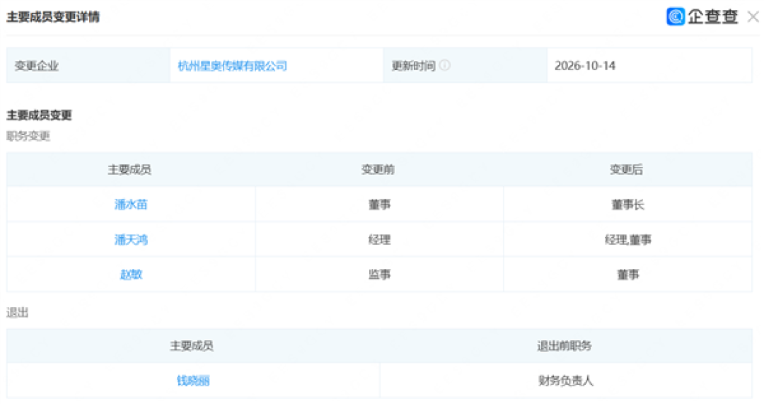Open member link 潘水苗
764x404 pixels.
pyautogui.click(x=131, y=204)
